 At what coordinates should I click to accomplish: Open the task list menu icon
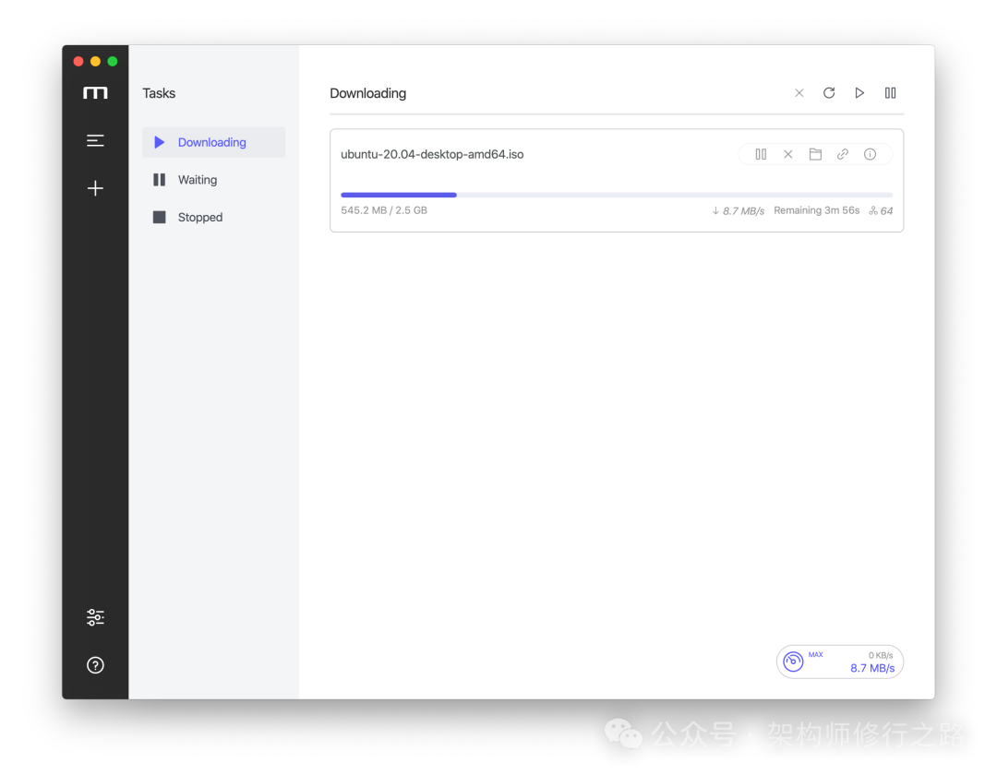pyautogui.click(x=95, y=141)
